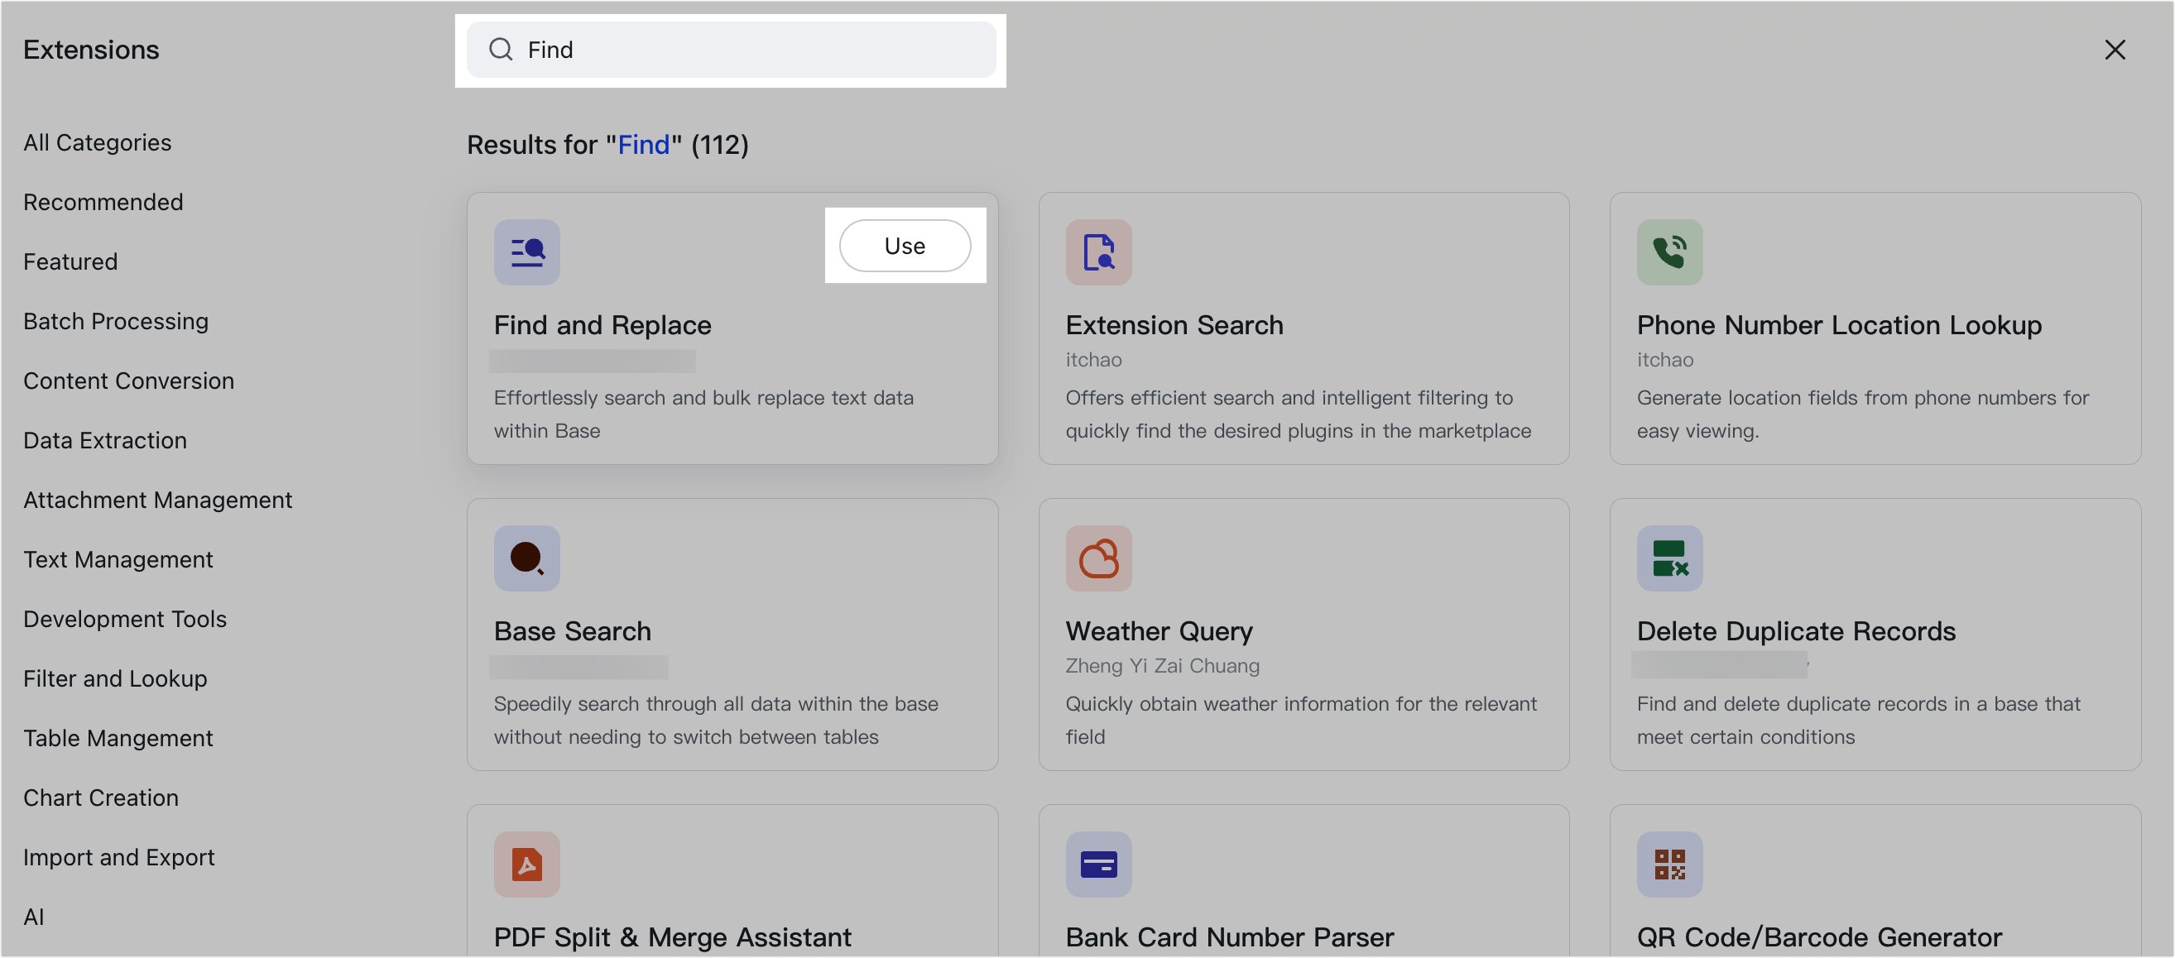
Task: Open the AI category
Action: 33,917
